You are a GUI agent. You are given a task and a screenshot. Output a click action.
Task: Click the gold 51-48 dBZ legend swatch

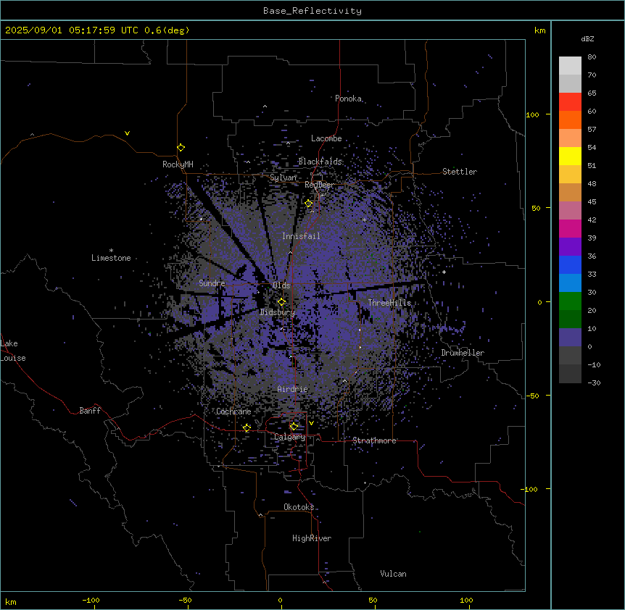point(570,174)
